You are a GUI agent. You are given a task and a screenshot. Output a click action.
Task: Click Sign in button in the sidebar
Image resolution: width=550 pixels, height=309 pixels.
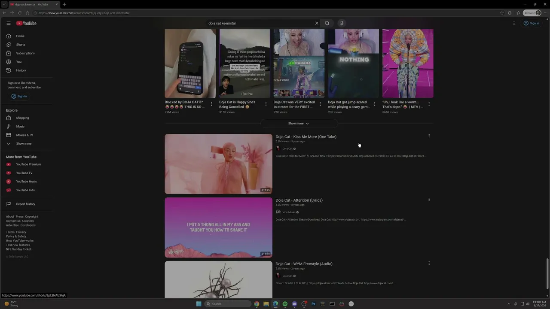[x=19, y=96]
